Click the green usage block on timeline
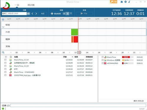147x110 pixels. (75, 32)
